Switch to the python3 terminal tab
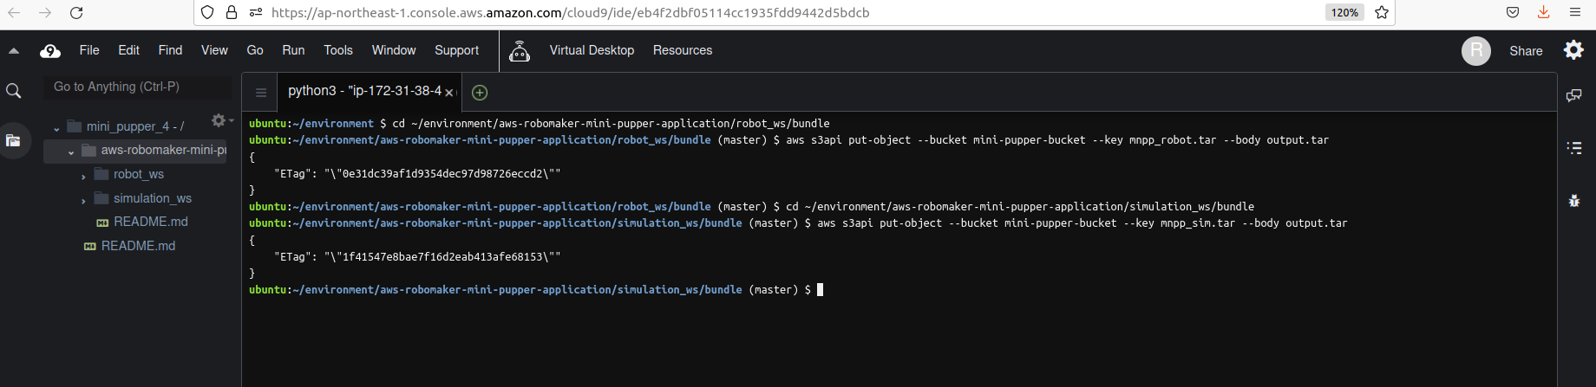Viewport: 1596px width, 387px height. [364, 91]
